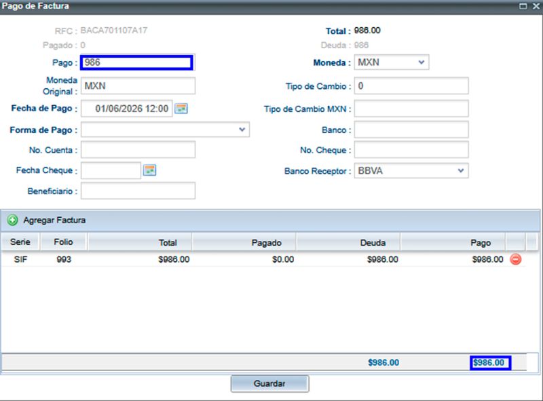Click the Beneficiario input field

[138, 191]
